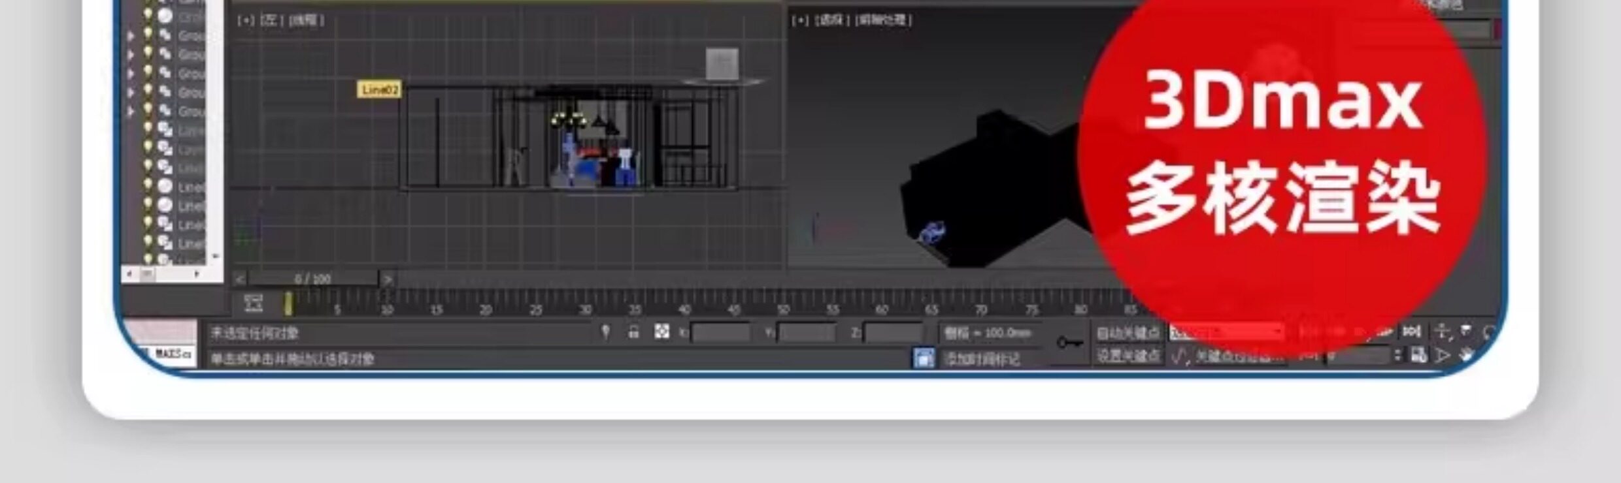
Task: Select the pan view hand icon
Action: pyautogui.click(x=1467, y=356)
